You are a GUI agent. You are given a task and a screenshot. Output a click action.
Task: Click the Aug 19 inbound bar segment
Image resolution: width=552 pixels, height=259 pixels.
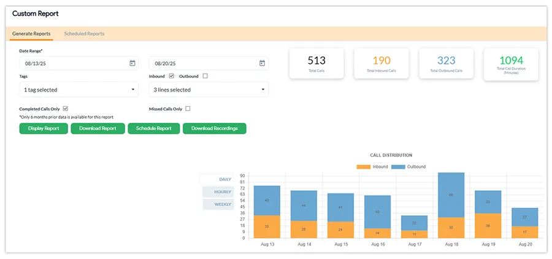pyautogui.click(x=488, y=225)
